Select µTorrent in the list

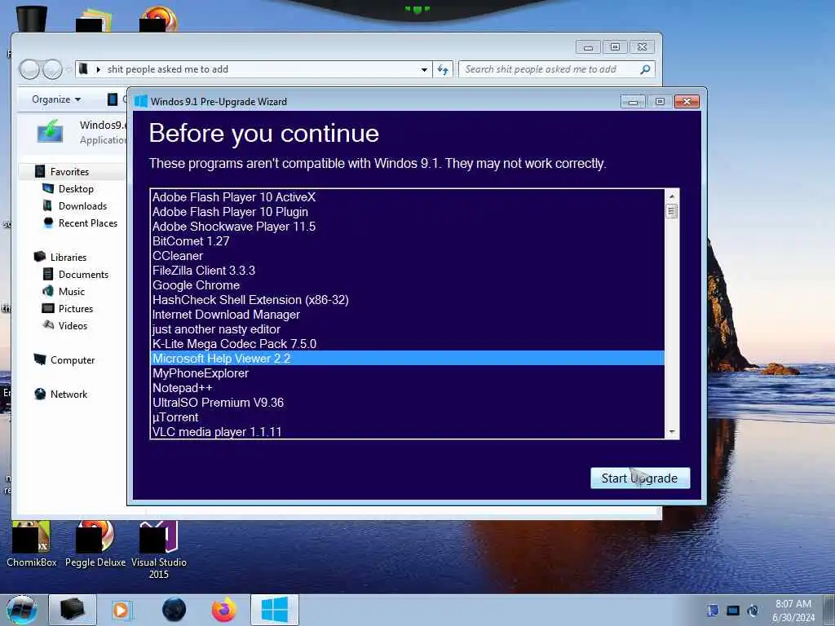[408, 417]
